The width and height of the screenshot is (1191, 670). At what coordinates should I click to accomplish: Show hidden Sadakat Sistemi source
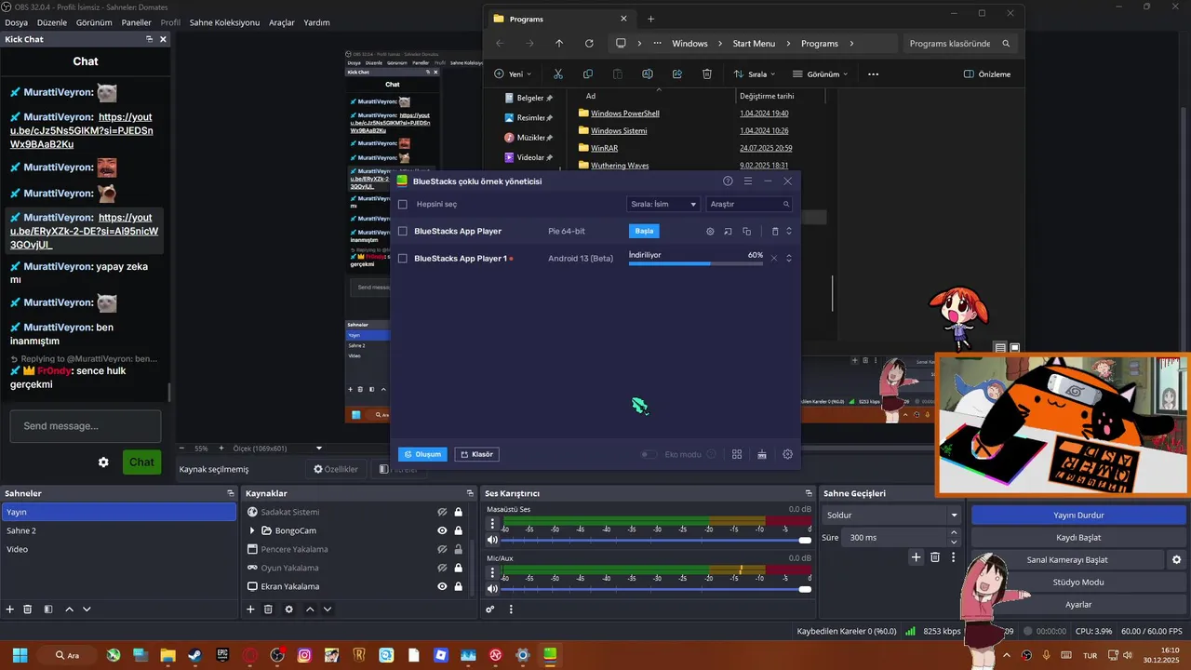click(x=443, y=512)
